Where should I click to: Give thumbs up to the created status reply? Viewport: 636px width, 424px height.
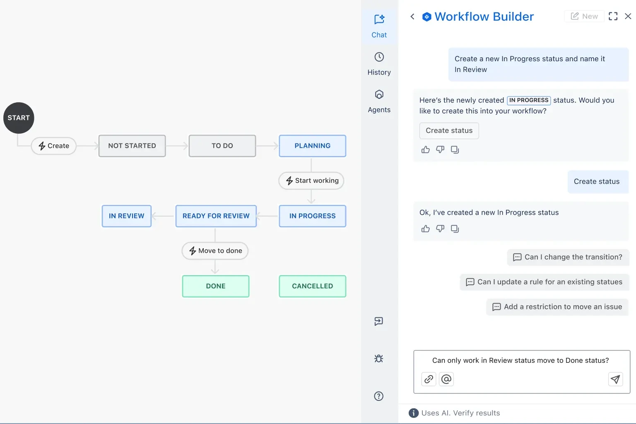(x=425, y=229)
